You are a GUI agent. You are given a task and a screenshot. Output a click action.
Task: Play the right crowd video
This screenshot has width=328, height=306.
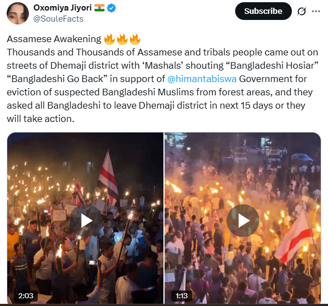click(x=243, y=221)
